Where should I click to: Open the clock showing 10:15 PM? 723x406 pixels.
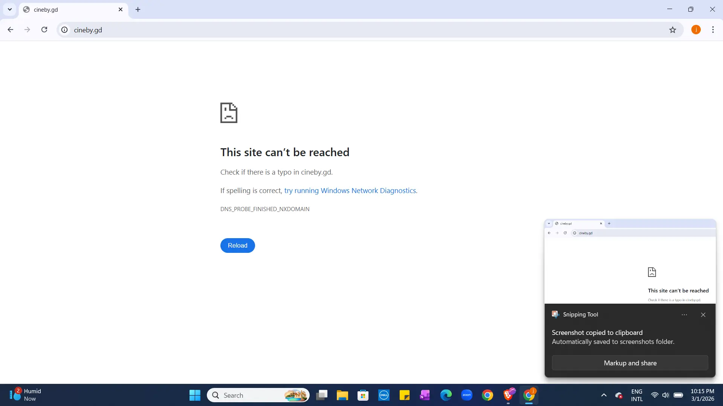(702, 395)
